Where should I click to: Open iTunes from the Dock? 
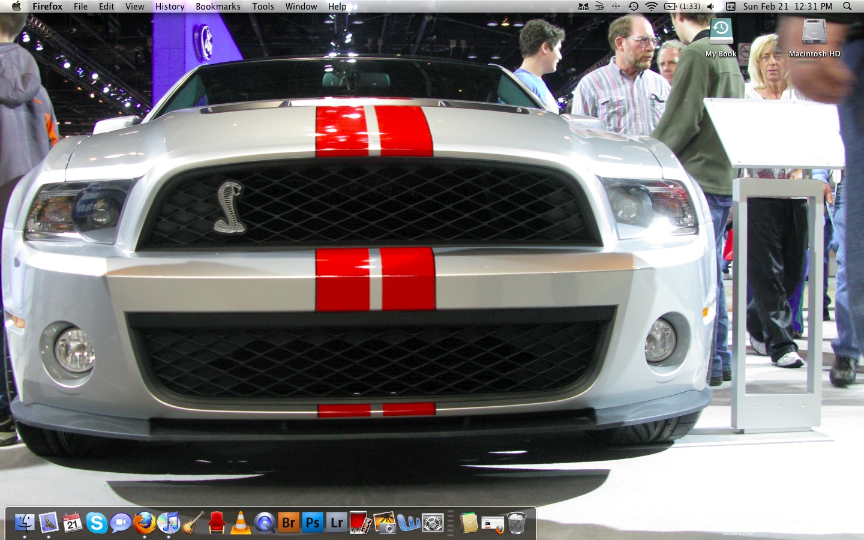coord(169,523)
